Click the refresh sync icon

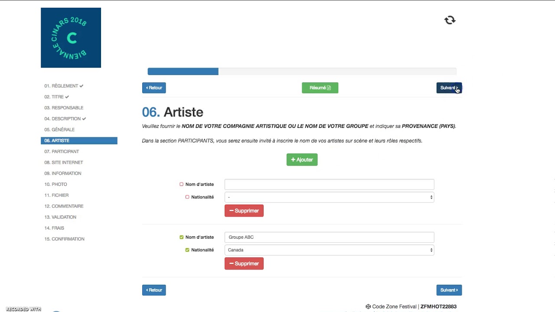pos(450,20)
